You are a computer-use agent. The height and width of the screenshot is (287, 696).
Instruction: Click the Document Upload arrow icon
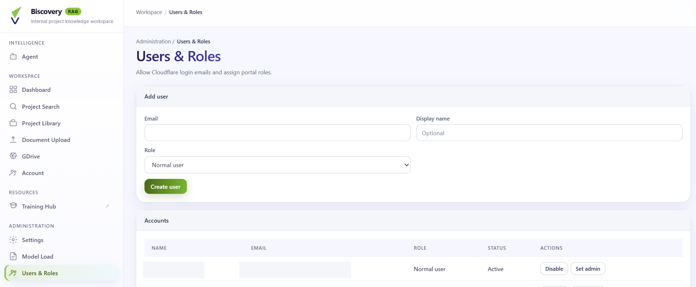tap(13, 139)
